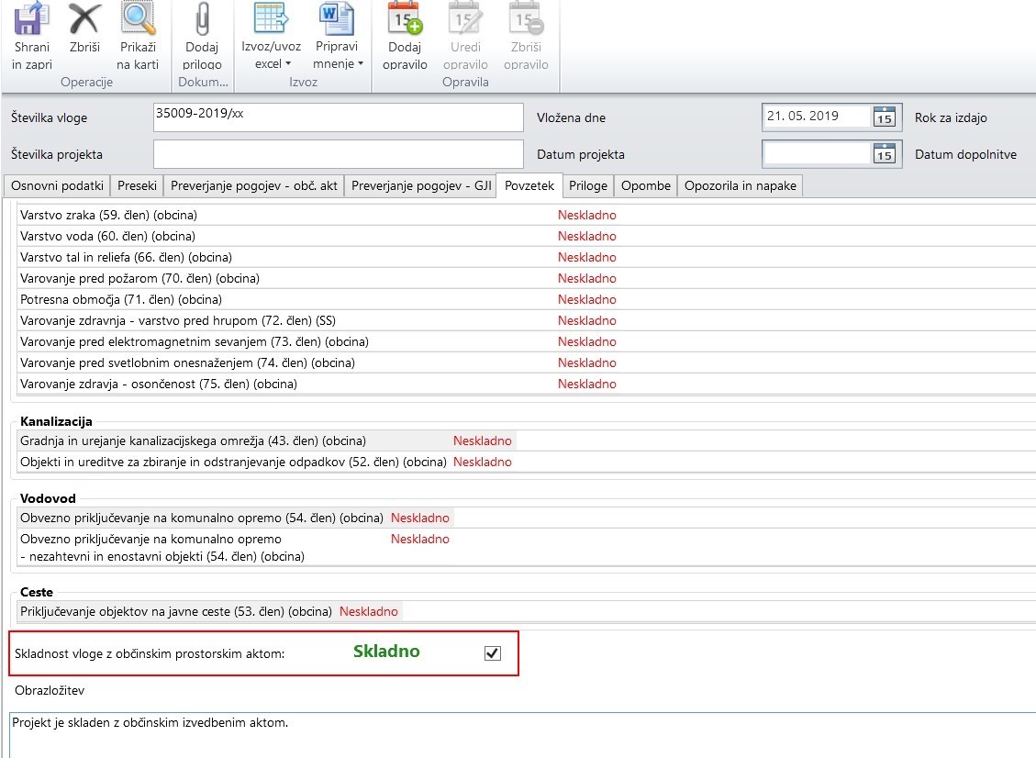Open the Preseki tab
The height and width of the screenshot is (758, 1036).
[137, 185]
